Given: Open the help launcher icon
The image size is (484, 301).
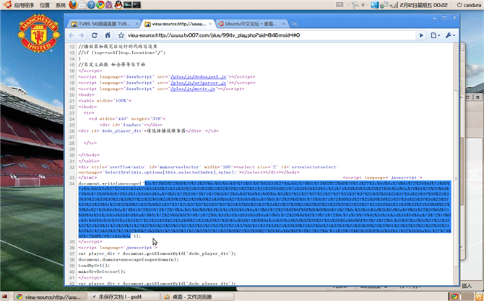Looking at the screenshot, I should point(91,4).
